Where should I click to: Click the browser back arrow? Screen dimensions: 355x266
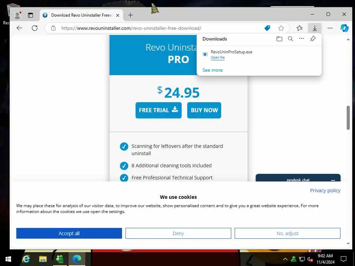(x=19, y=28)
